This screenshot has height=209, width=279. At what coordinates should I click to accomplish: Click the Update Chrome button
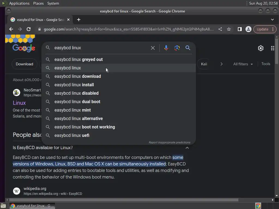pyautogui.click(x=262, y=29)
